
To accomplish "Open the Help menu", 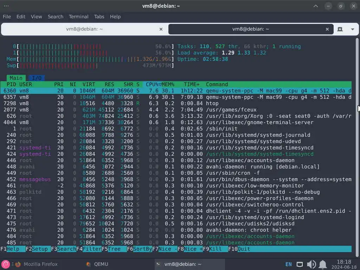I will [115, 17].
